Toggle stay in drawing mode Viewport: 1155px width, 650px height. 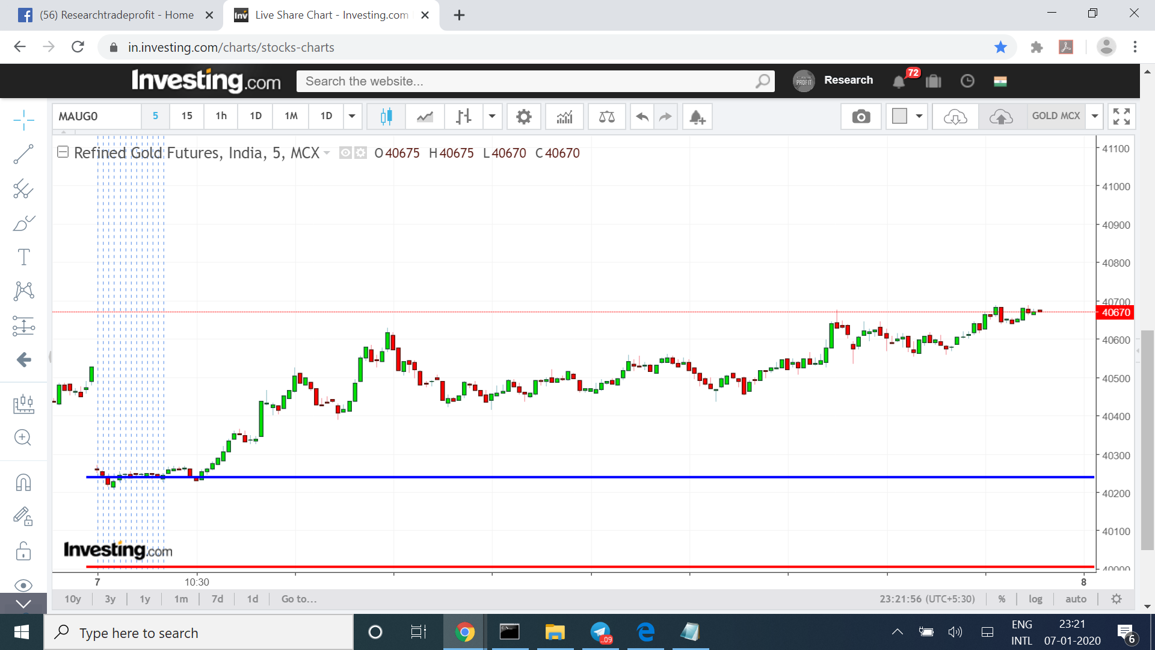(x=23, y=516)
